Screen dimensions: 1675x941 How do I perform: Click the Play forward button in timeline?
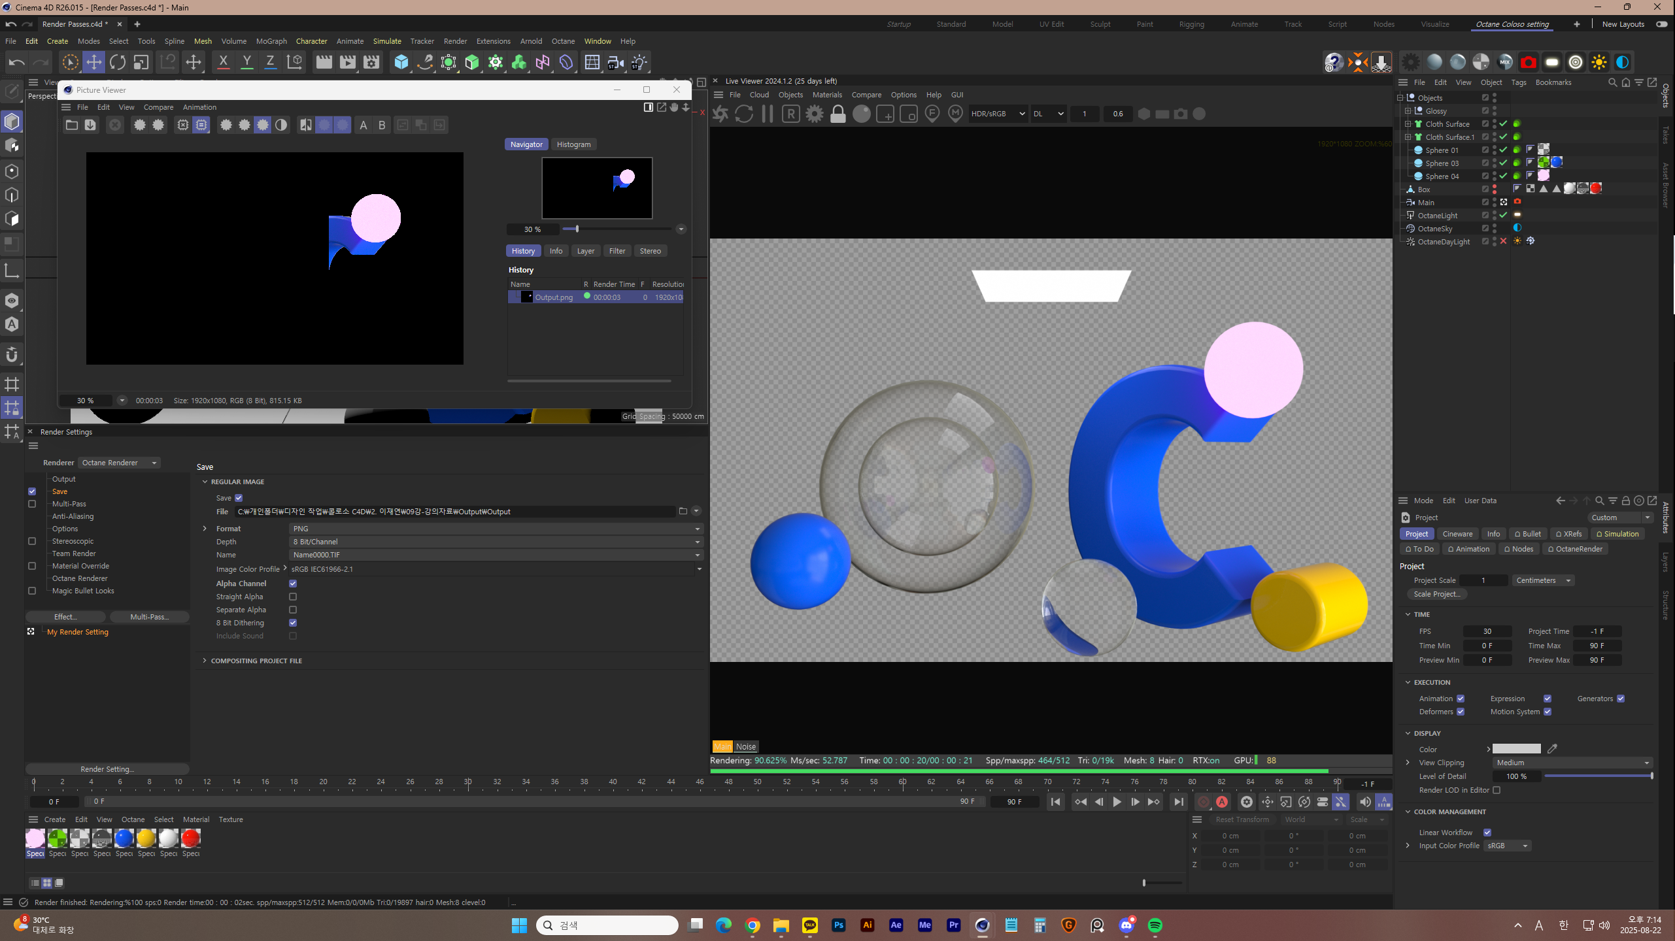point(1117,802)
